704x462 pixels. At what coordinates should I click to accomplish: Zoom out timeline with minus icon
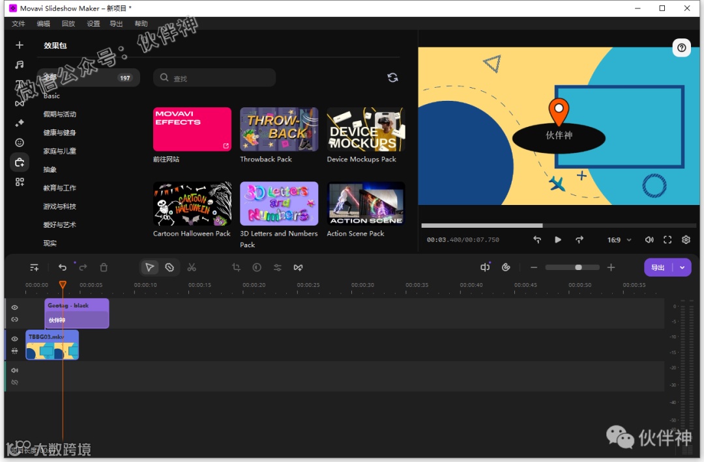[x=534, y=267]
